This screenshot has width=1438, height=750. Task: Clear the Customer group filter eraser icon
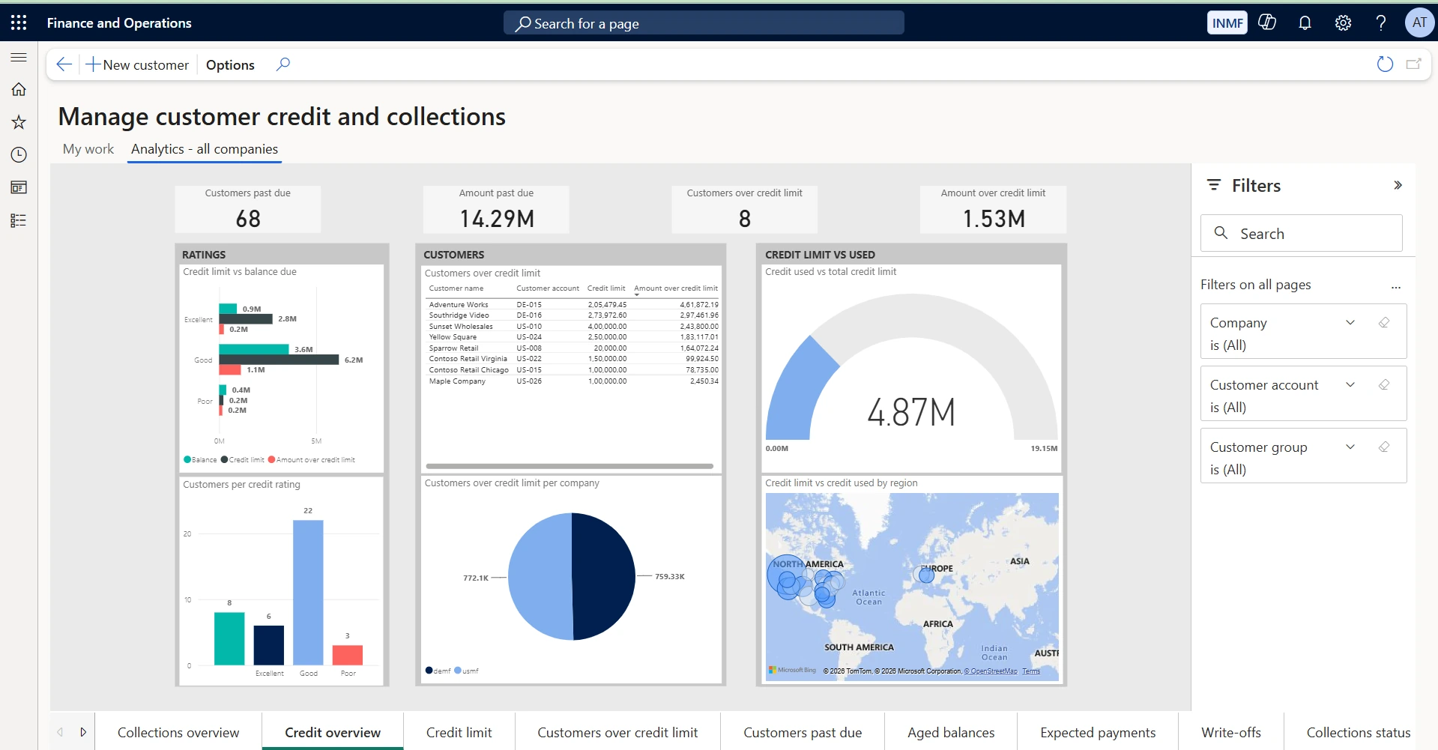pos(1384,447)
